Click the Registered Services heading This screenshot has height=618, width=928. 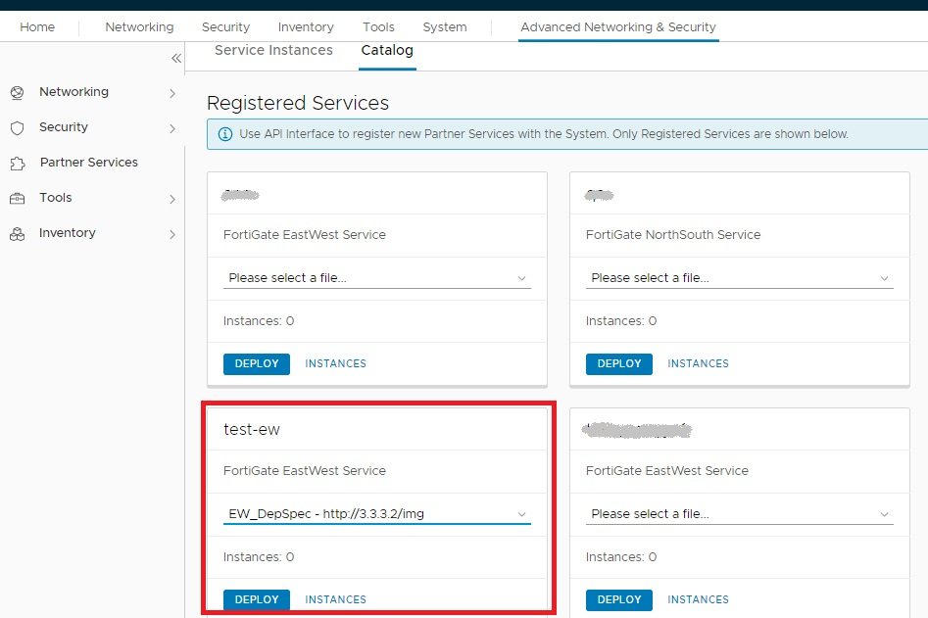click(x=298, y=104)
